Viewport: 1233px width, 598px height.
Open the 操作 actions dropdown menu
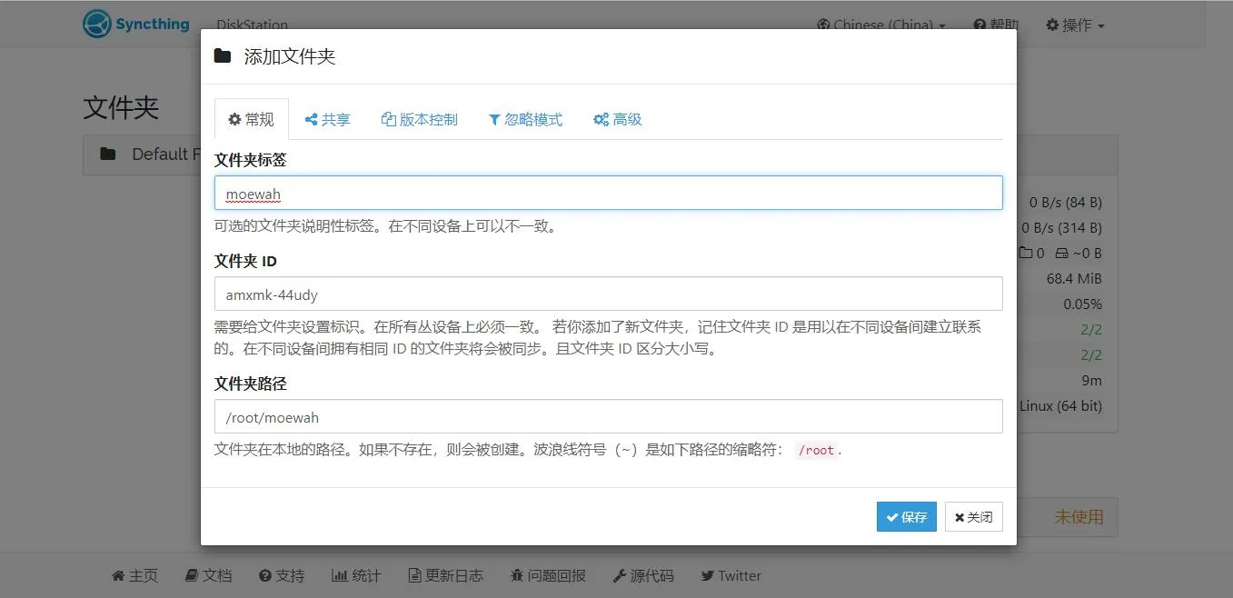[1075, 25]
